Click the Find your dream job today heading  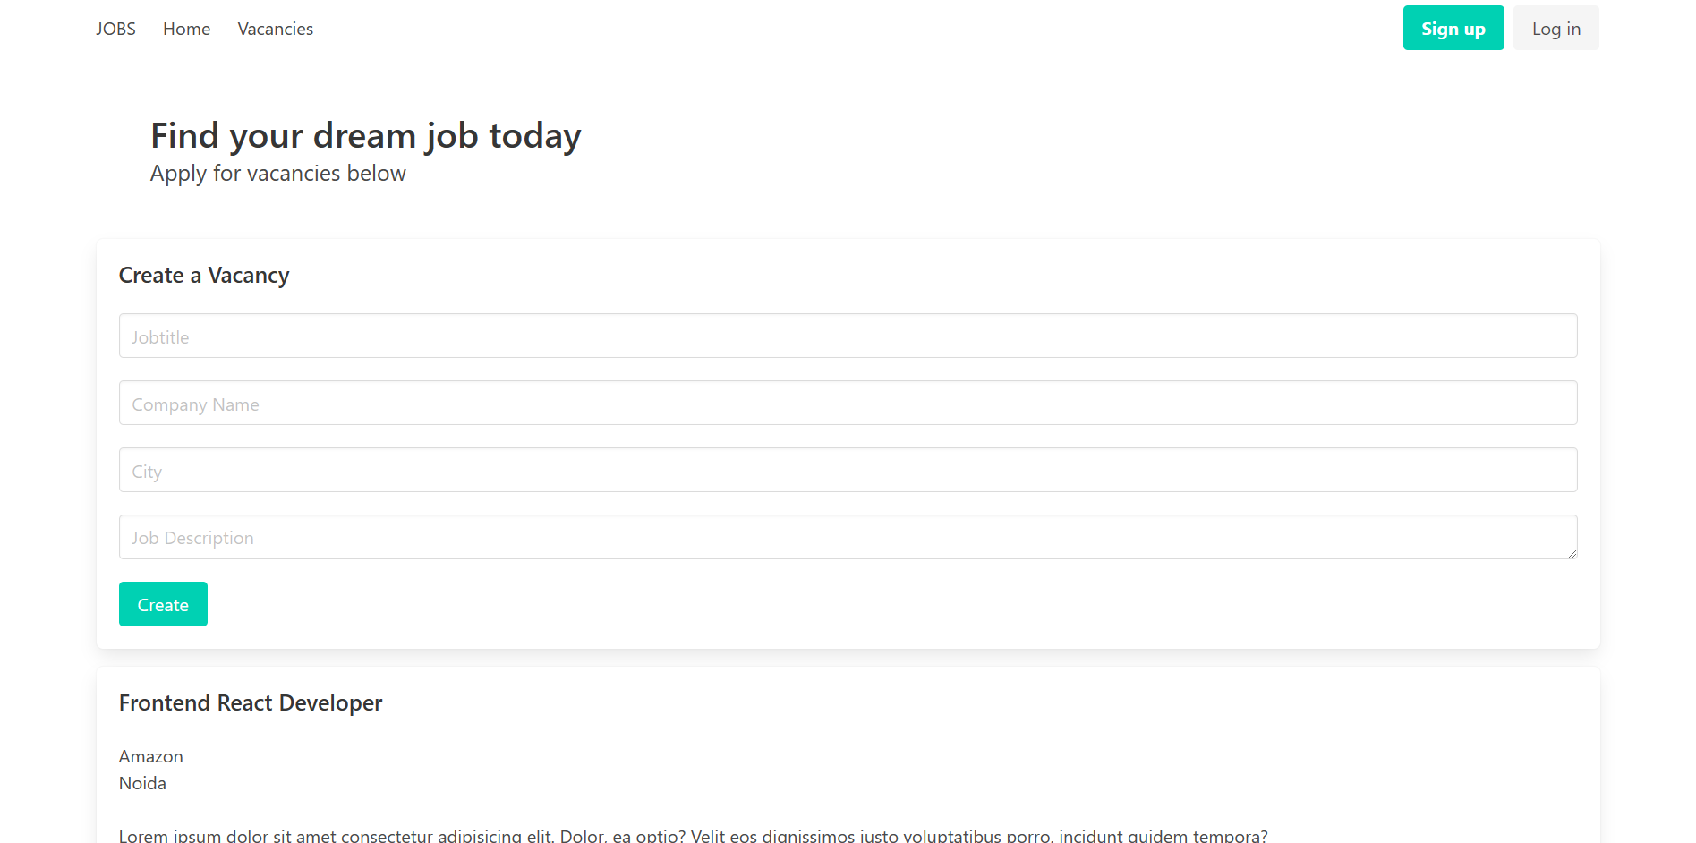click(365, 135)
